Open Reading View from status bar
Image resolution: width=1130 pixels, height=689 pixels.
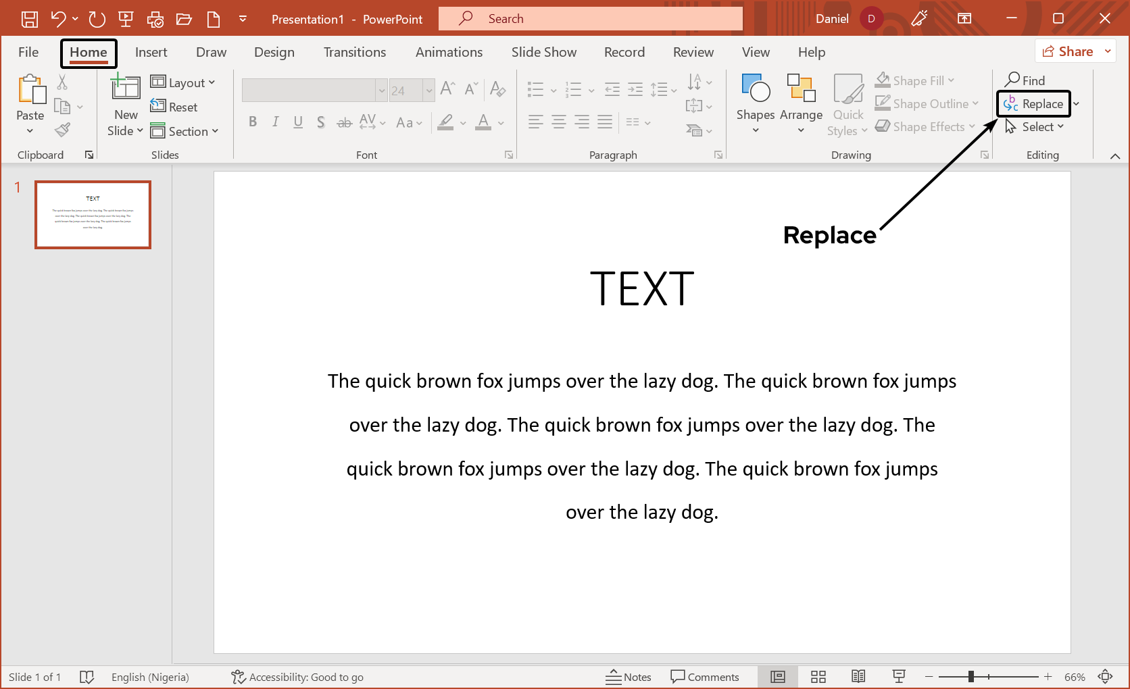pyautogui.click(x=858, y=677)
